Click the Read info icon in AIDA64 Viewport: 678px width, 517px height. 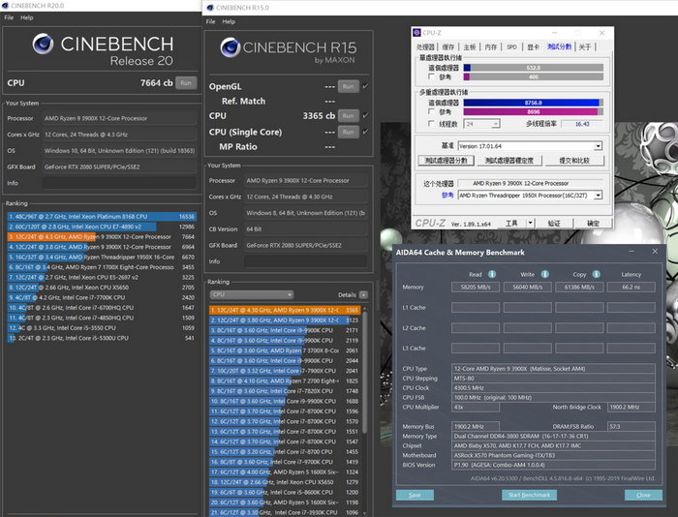pos(492,274)
